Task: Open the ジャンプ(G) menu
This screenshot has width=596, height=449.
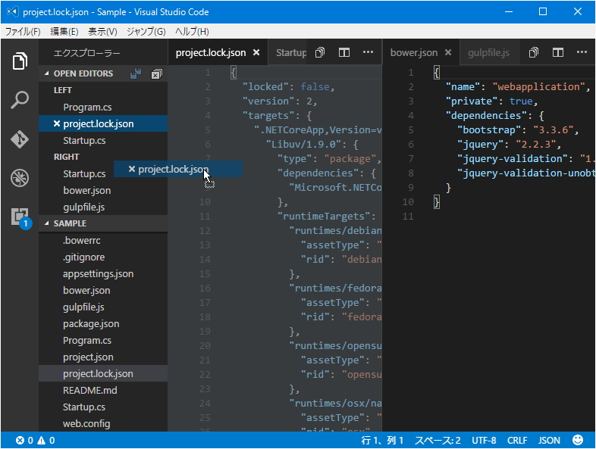Action: coord(146,32)
